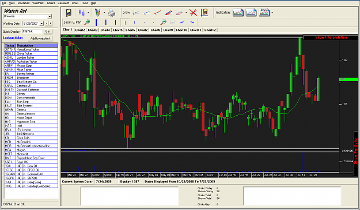Select the Boeing Airlines row
360x210 pixels.
point(31,74)
